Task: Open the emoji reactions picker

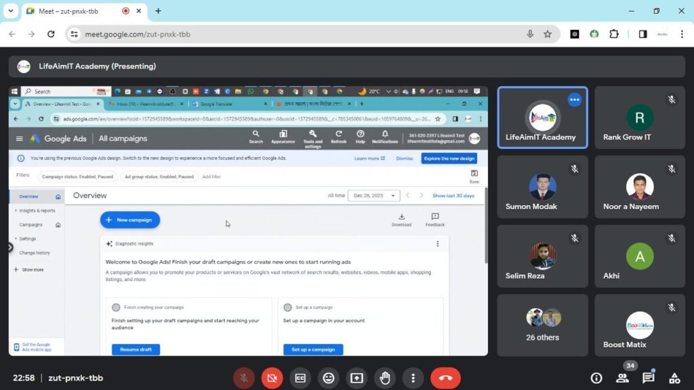Action: click(x=329, y=378)
